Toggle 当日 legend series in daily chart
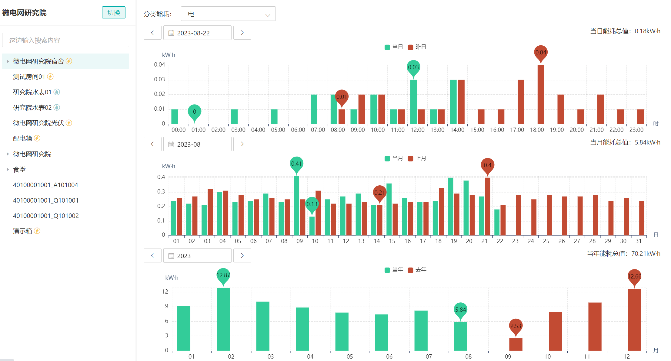The height and width of the screenshot is (361, 671). [394, 47]
